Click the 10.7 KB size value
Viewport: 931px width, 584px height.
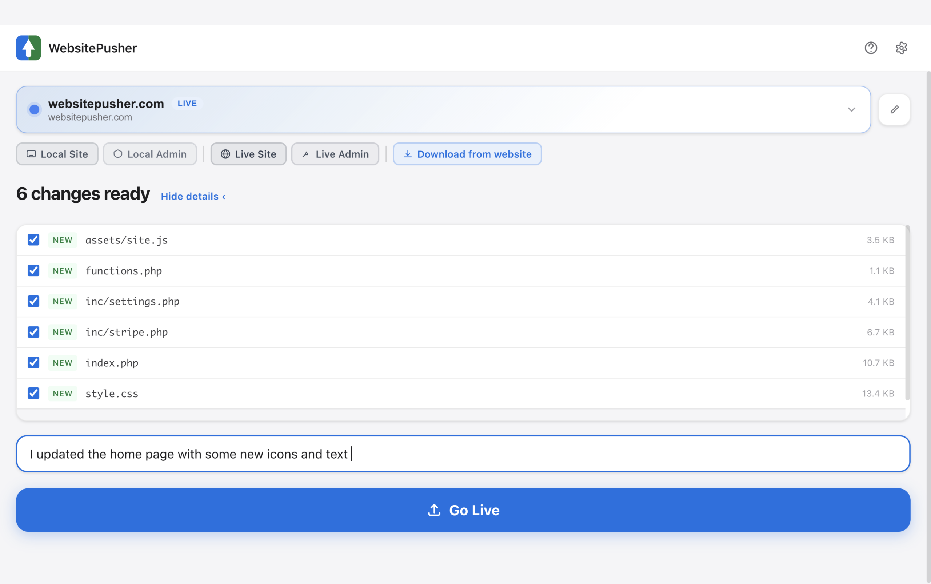point(878,363)
